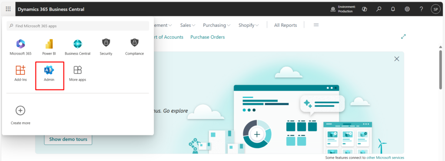Click the Dynamics 365 Business Central title
The height and width of the screenshot is (161, 445).
(x=51, y=9)
